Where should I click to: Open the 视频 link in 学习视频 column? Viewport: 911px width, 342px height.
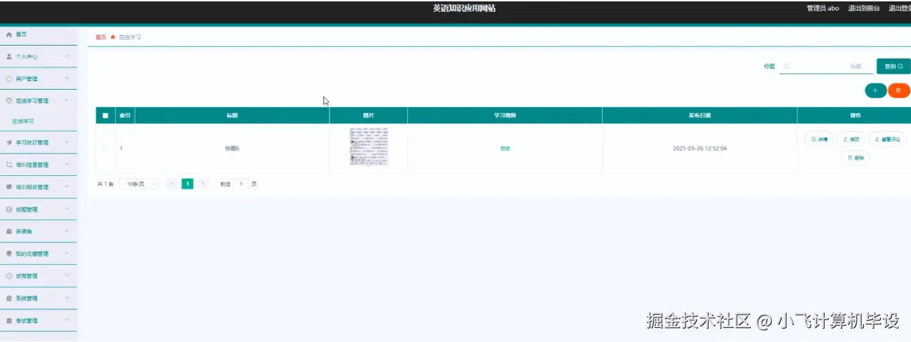[505, 149]
